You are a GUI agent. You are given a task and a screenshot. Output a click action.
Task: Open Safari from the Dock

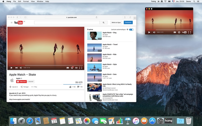[x=30, y=121]
